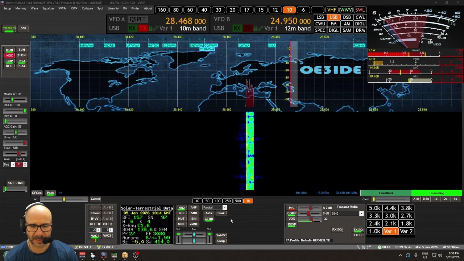
Task: Select the 20 meter band button
Action: click(x=232, y=10)
